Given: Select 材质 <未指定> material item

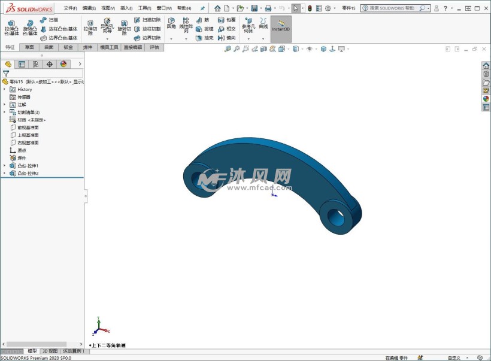Looking at the screenshot, I should [x=28, y=120].
